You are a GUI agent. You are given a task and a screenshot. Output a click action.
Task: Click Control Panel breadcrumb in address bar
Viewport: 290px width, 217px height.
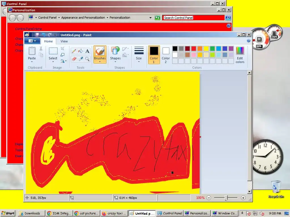[47, 18]
